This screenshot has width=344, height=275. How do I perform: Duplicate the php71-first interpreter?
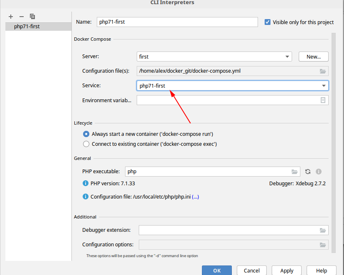click(32, 17)
